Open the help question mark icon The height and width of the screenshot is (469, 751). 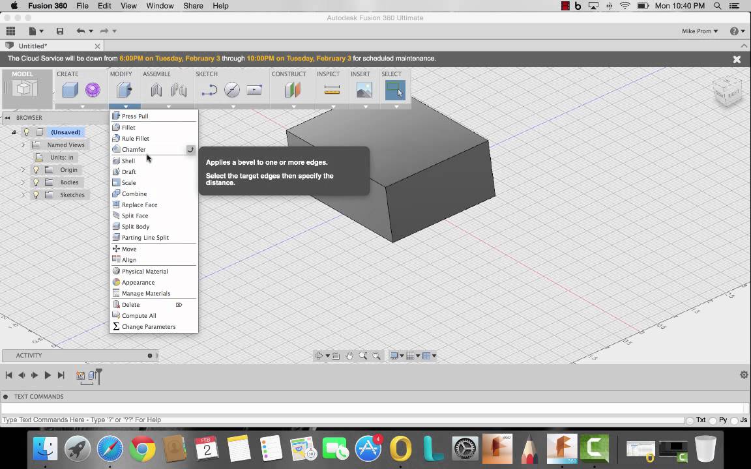734,31
